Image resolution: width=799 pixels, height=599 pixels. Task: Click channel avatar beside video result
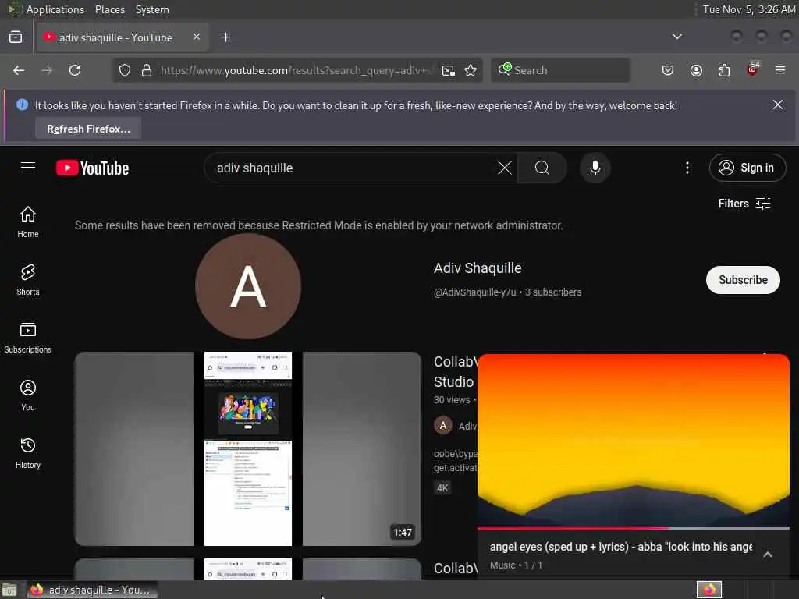point(443,425)
